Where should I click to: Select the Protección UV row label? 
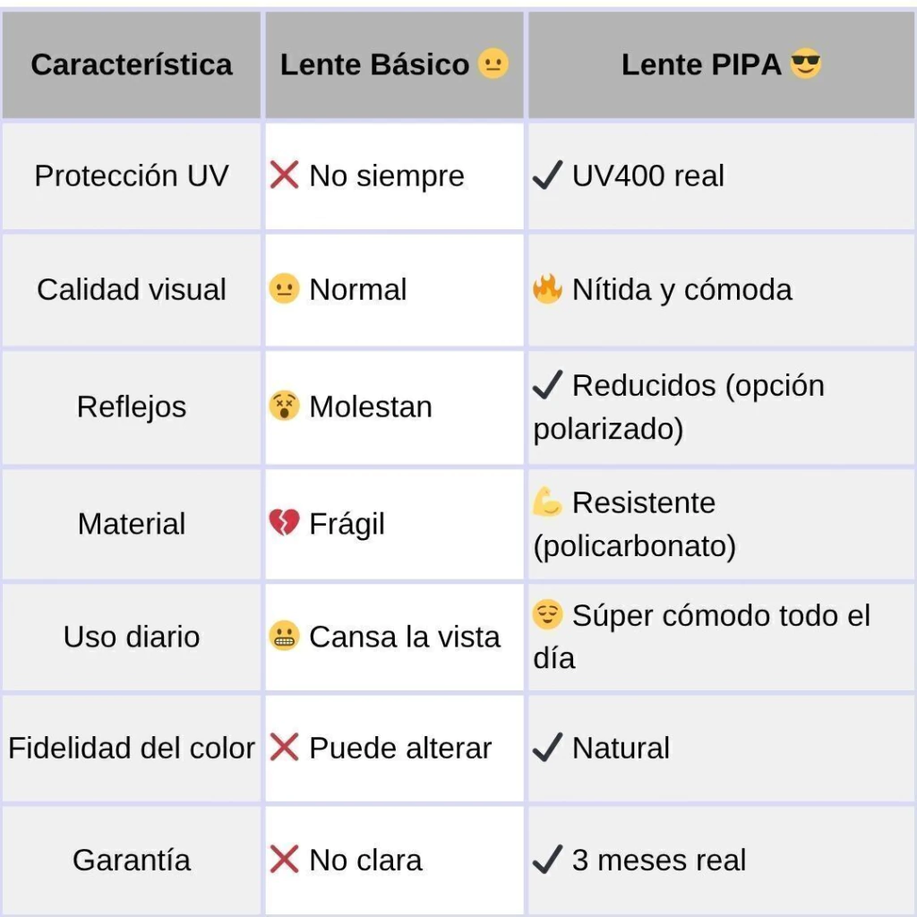click(x=132, y=176)
